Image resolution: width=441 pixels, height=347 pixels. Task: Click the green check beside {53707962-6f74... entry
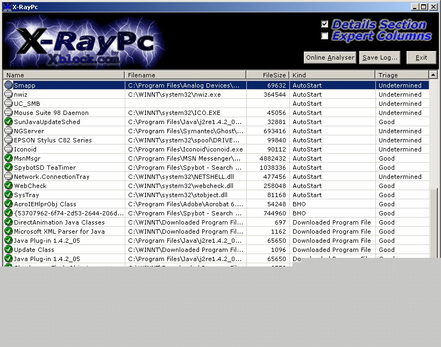tap(9, 213)
